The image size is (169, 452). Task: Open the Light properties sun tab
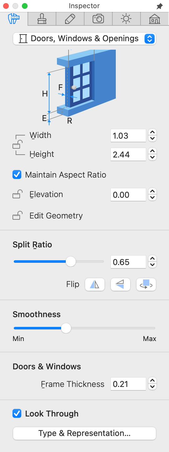pyautogui.click(x=126, y=19)
